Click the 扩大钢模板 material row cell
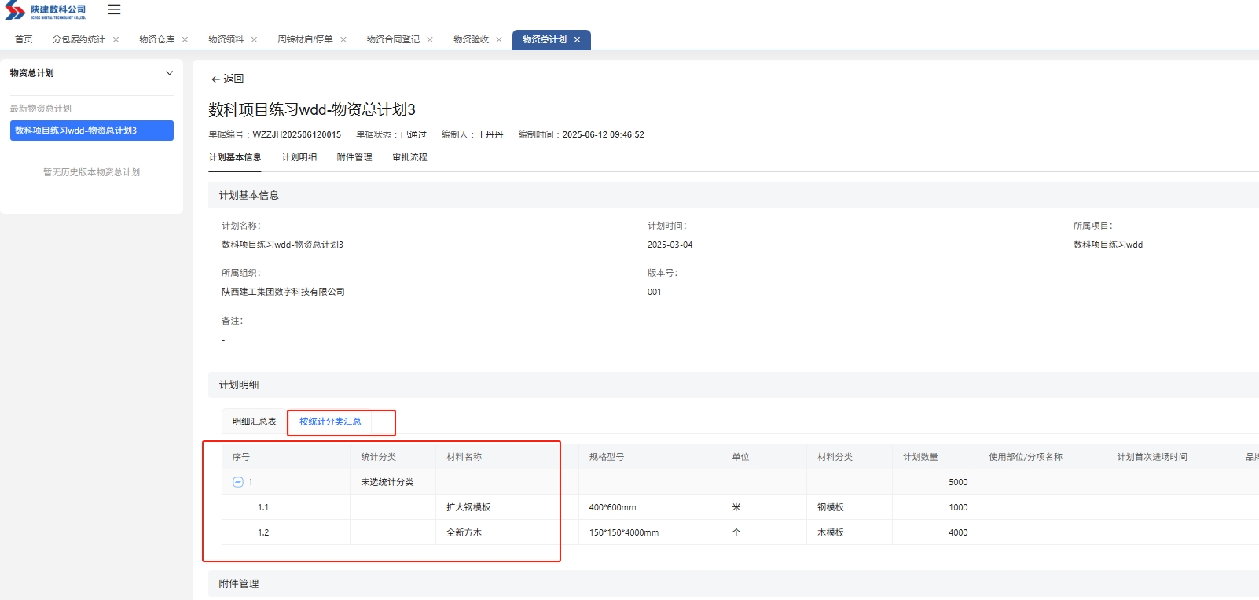This screenshot has height=600, width=1259. (x=468, y=507)
